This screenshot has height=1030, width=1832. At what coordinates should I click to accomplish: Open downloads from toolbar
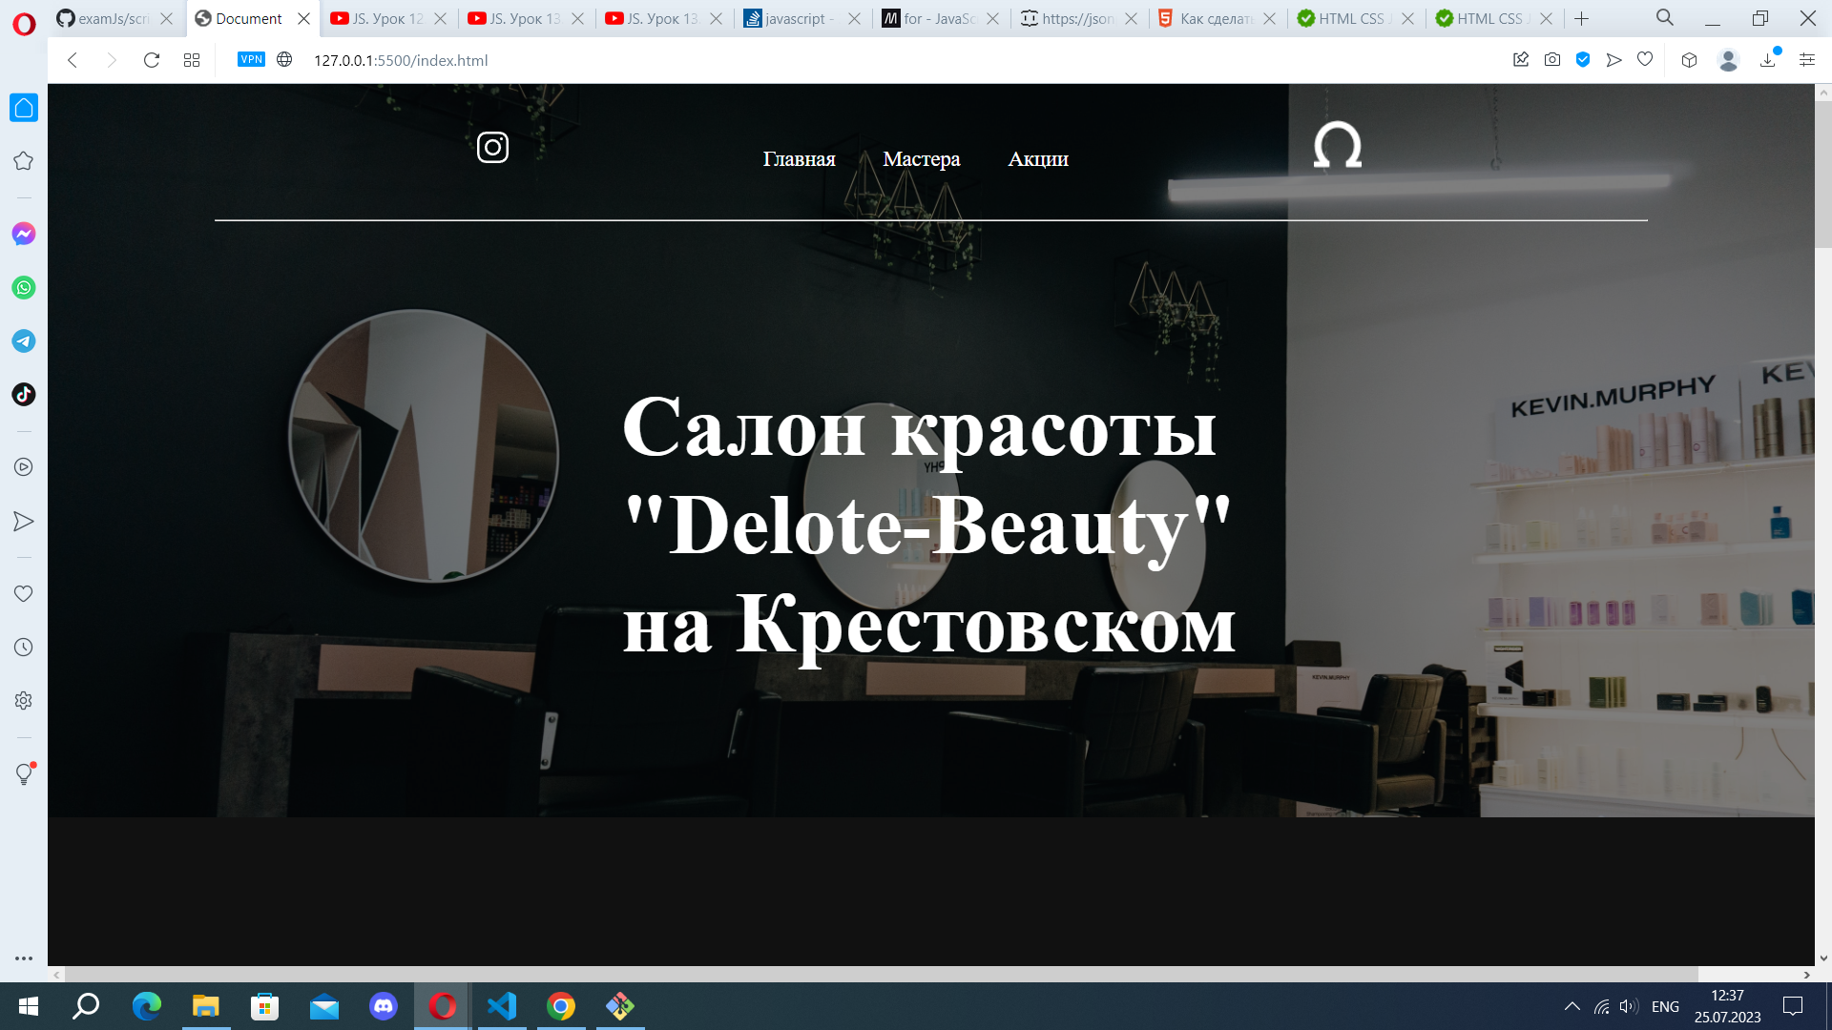pos(1768,60)
